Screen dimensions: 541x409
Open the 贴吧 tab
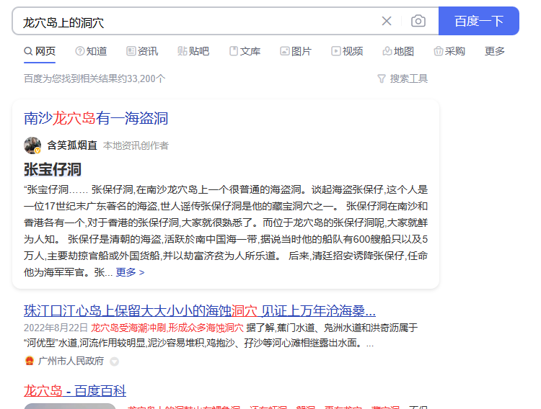pos(193,51)
